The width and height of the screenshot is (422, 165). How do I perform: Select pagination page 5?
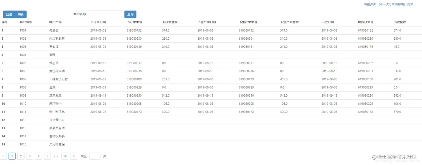(47, 156)
